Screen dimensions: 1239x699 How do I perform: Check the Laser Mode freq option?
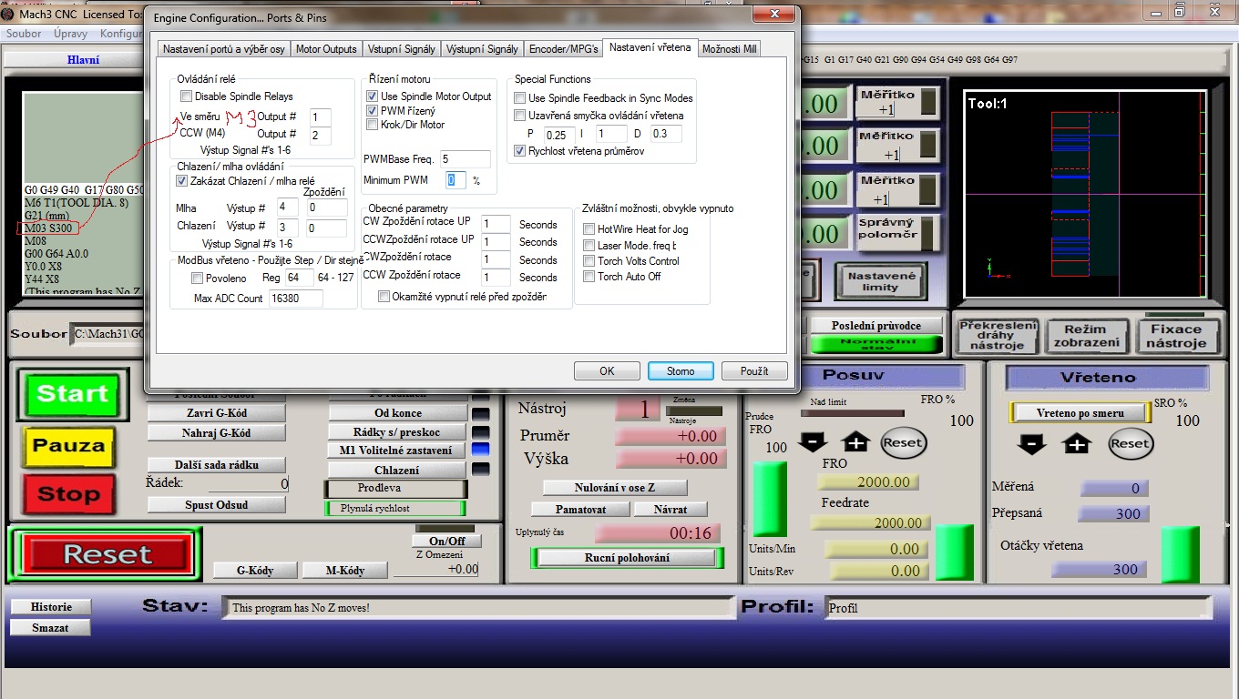point(589,246)
